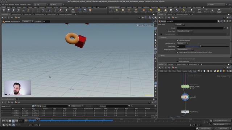The height and width of the screenshot is (130, 232).
Task: Click the Group selection arrow button
Action: [x=228, y=28]
